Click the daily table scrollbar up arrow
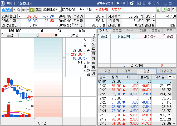This screenshot has width=177, height=126. point(174,77)
